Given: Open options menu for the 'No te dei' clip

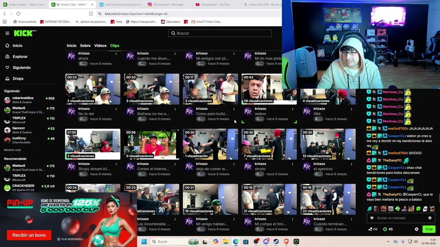Looking at the screenshot, I should [x=116, y=109].
